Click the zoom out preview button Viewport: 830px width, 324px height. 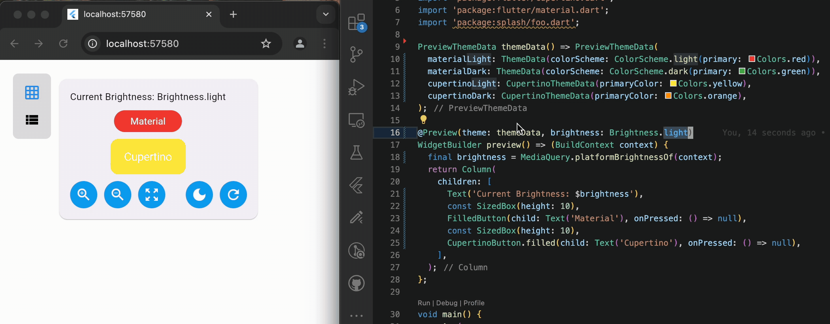(x=117, y=195)
